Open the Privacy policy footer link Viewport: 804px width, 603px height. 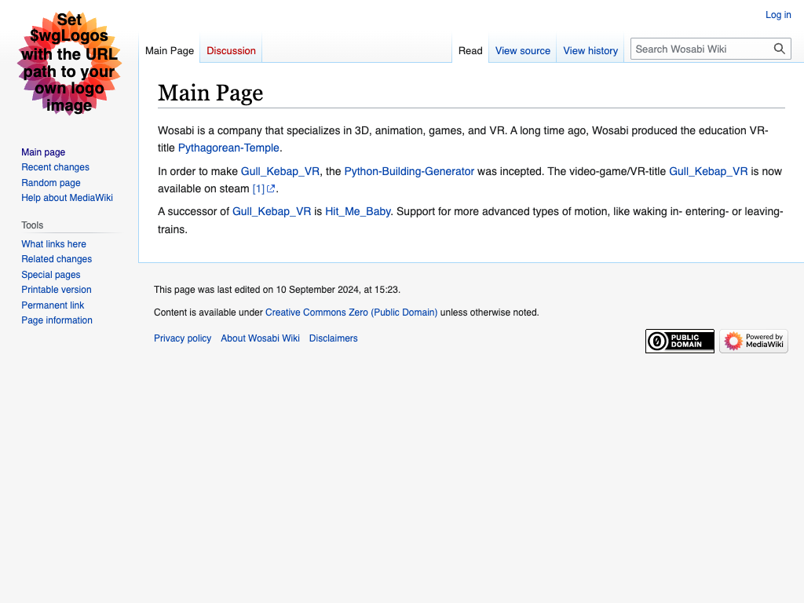tap(182, 338)
